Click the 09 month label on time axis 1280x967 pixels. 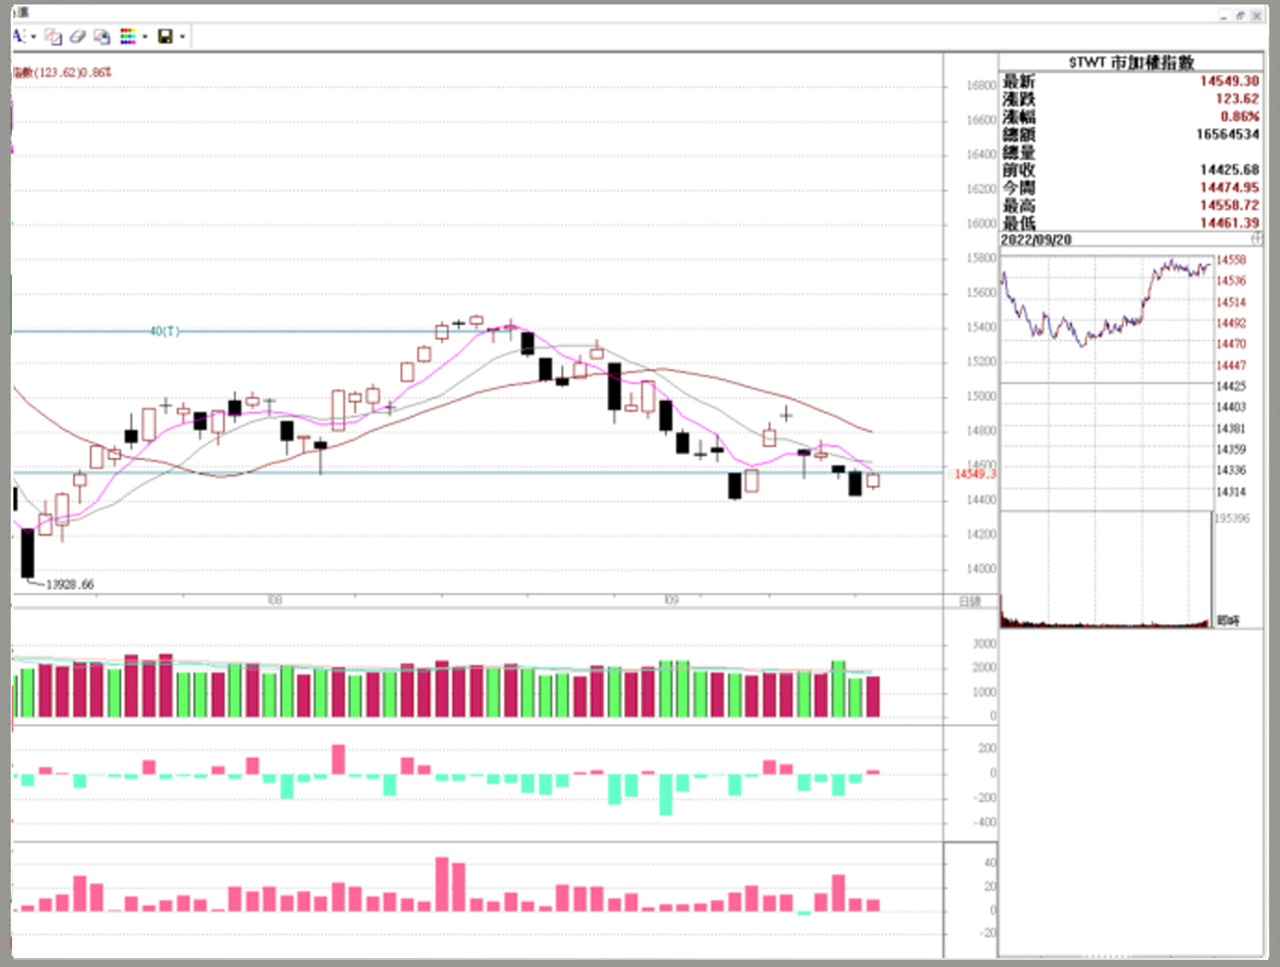670,600
